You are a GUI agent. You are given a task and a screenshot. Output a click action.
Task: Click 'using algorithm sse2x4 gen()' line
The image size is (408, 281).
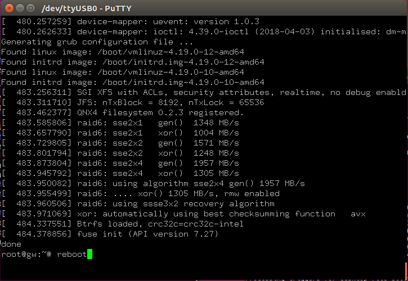coord(153,184)
